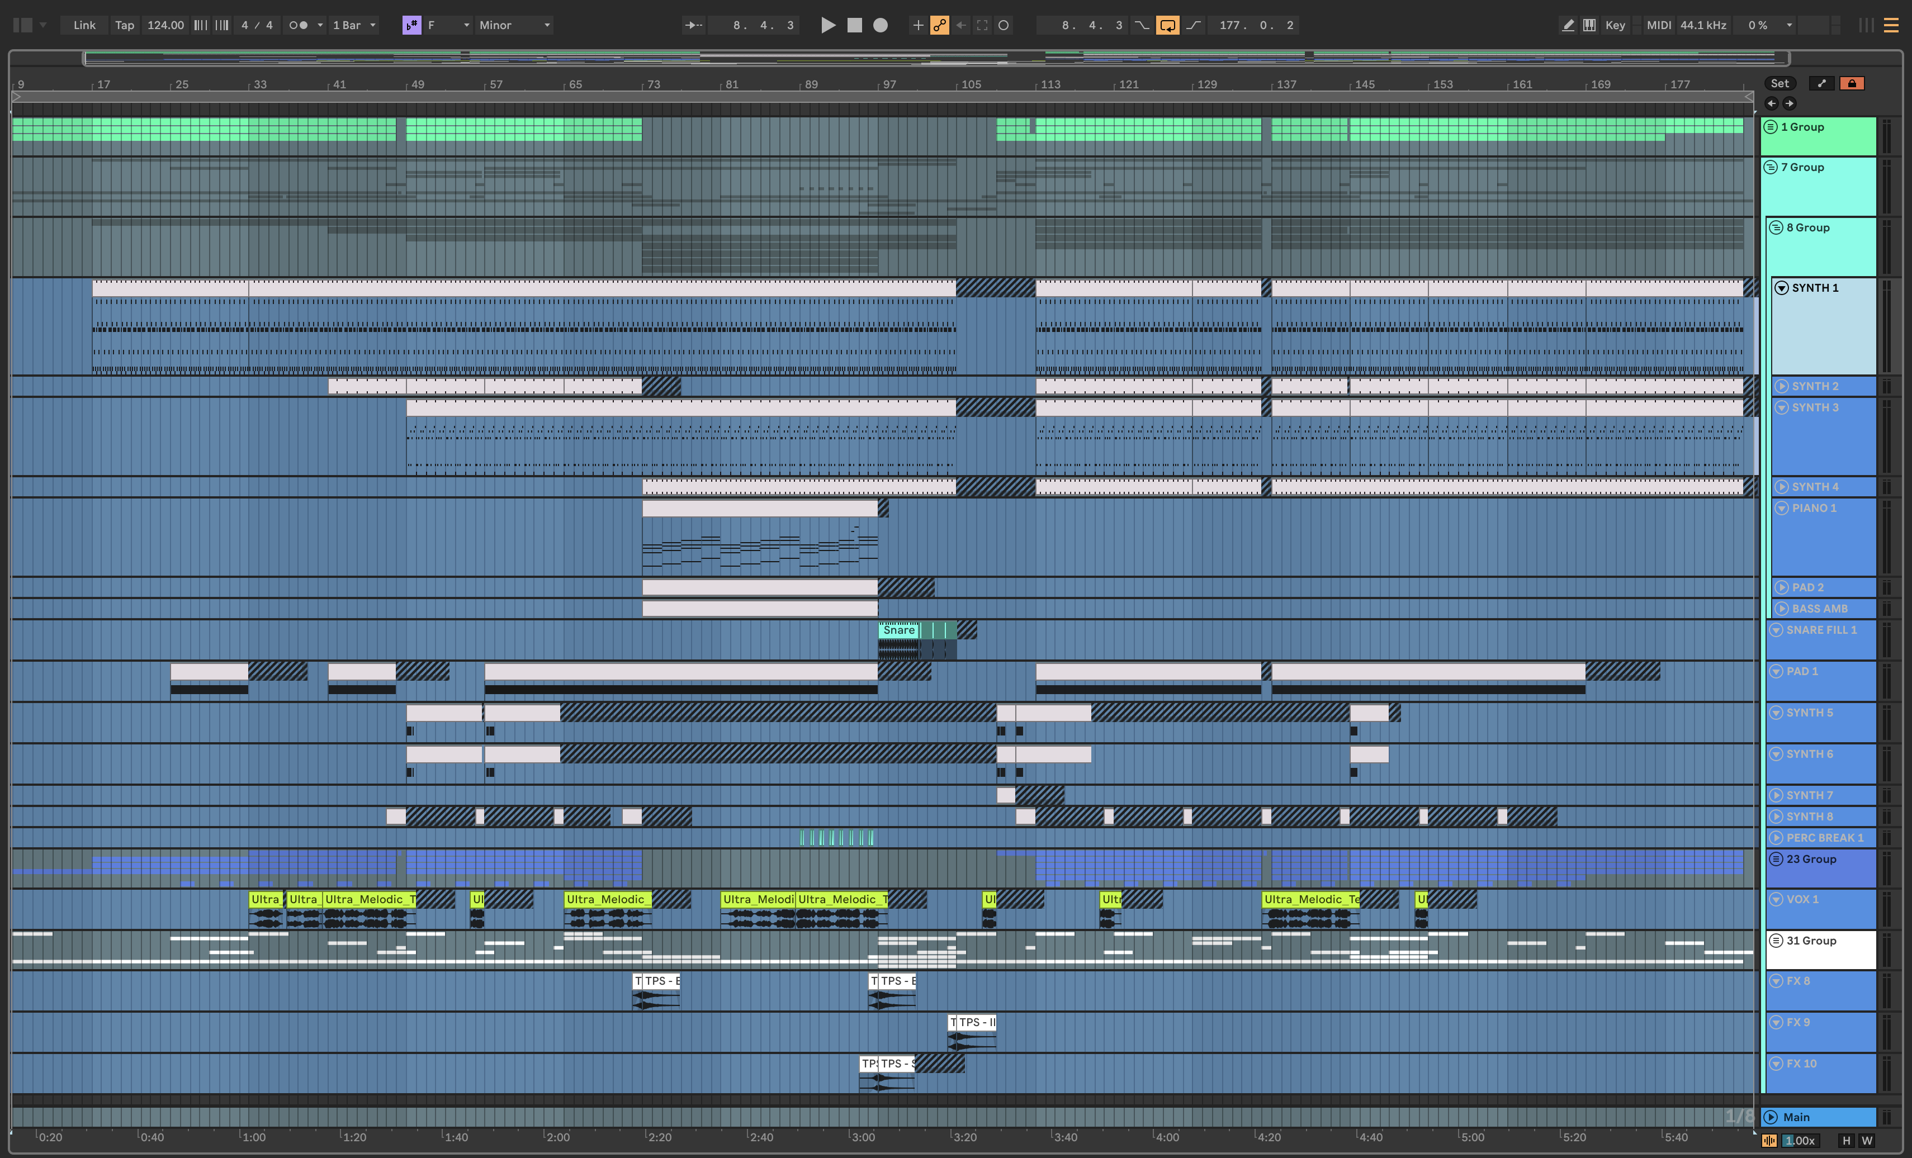Toggle the browser show/hide icon
The image size is (1912, 1158).
pyautogui.click(x=22, y=25)
